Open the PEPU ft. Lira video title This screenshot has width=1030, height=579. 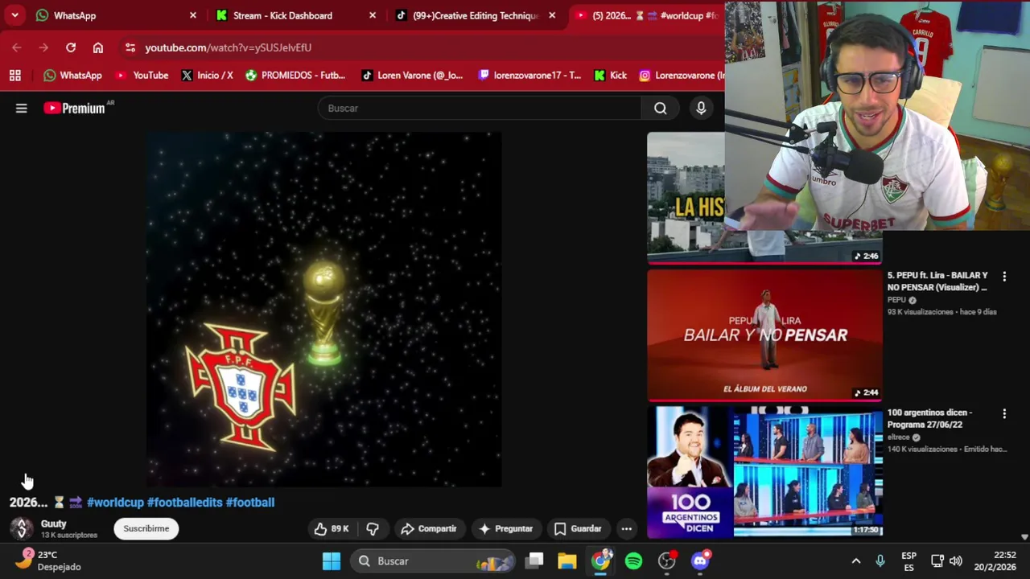coord(937,281)
